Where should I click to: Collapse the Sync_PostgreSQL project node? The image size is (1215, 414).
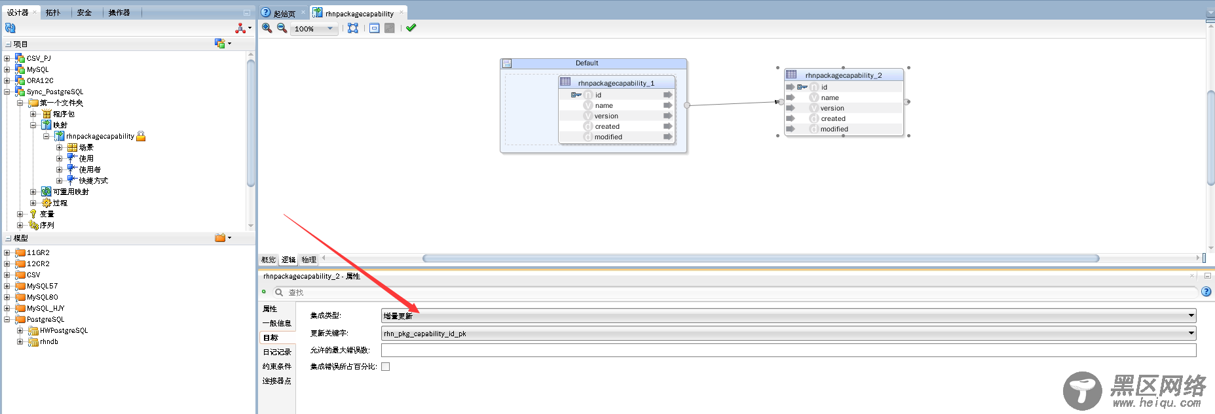[7, 92]
